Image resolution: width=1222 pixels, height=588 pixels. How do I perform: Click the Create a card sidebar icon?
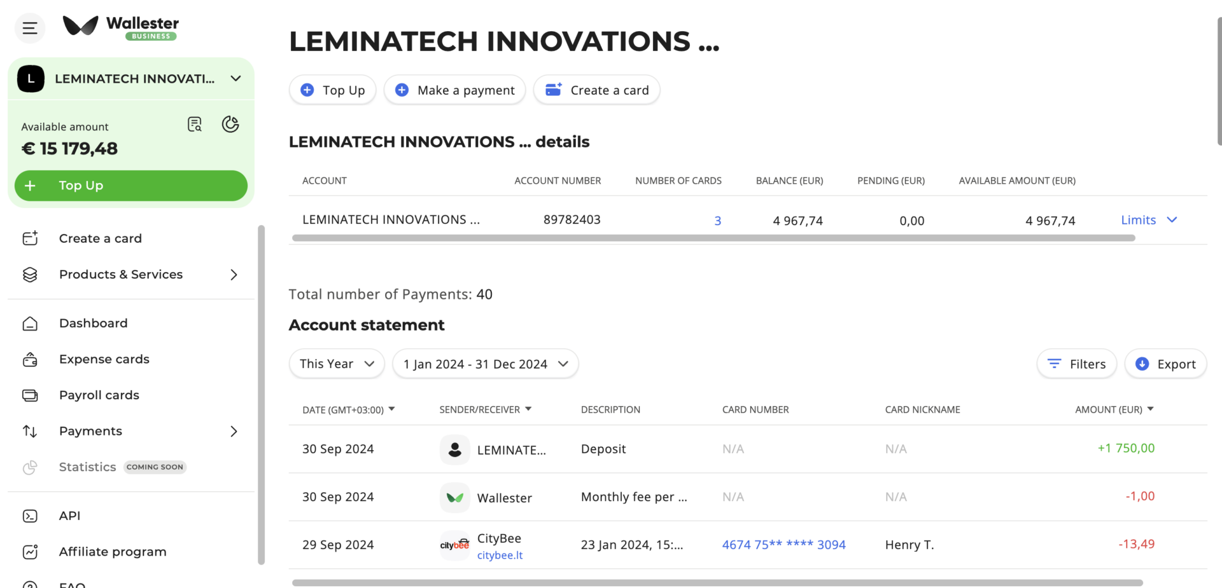tap(30, 238)
